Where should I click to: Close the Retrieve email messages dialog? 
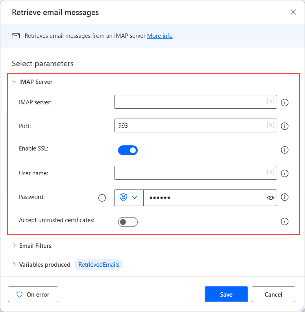pyautogui.click(x=293, y=12)
